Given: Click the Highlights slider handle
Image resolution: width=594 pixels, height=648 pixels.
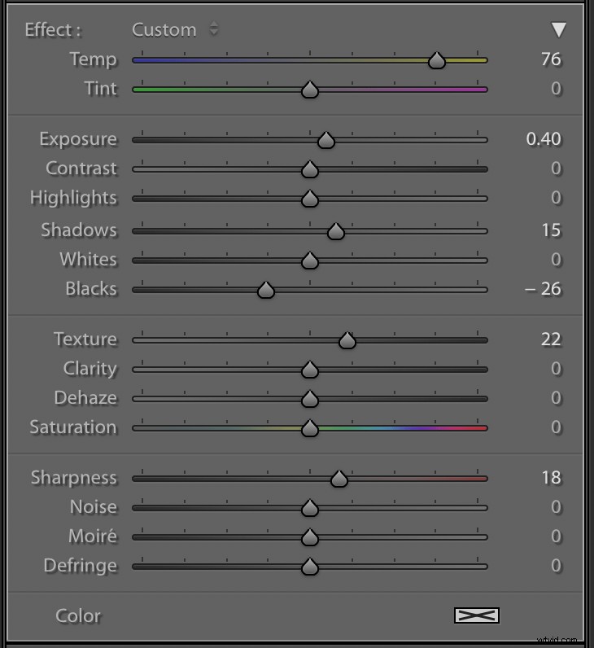Looking at the screenshot, I should (309, 199).
